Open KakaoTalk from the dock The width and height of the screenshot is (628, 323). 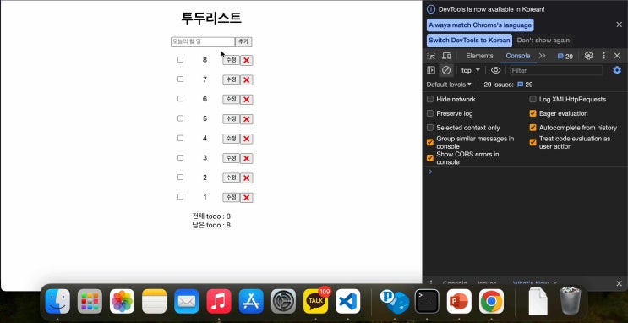coord(315,301)
